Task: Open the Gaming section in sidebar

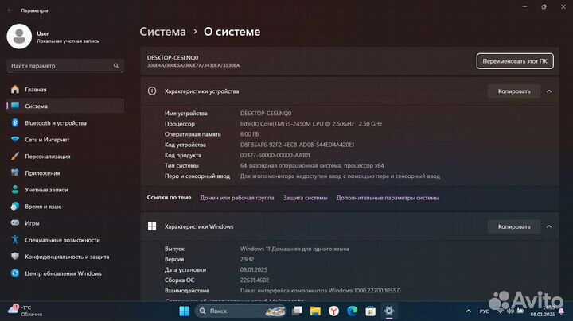Action: [x=32, y=223]
